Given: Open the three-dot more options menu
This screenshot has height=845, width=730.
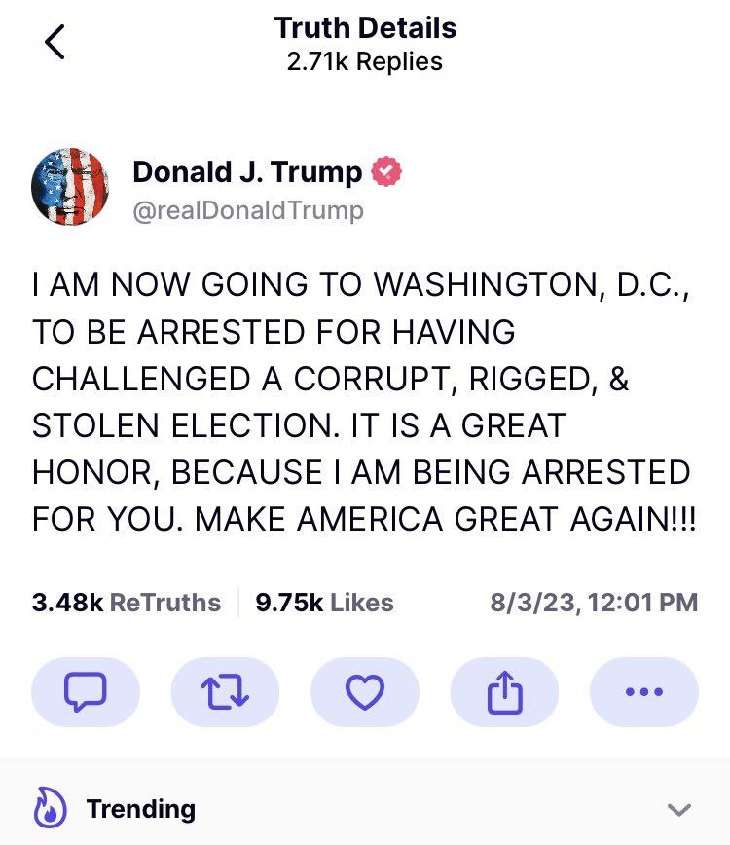Looking at the screenshot, I should [643, 692].
